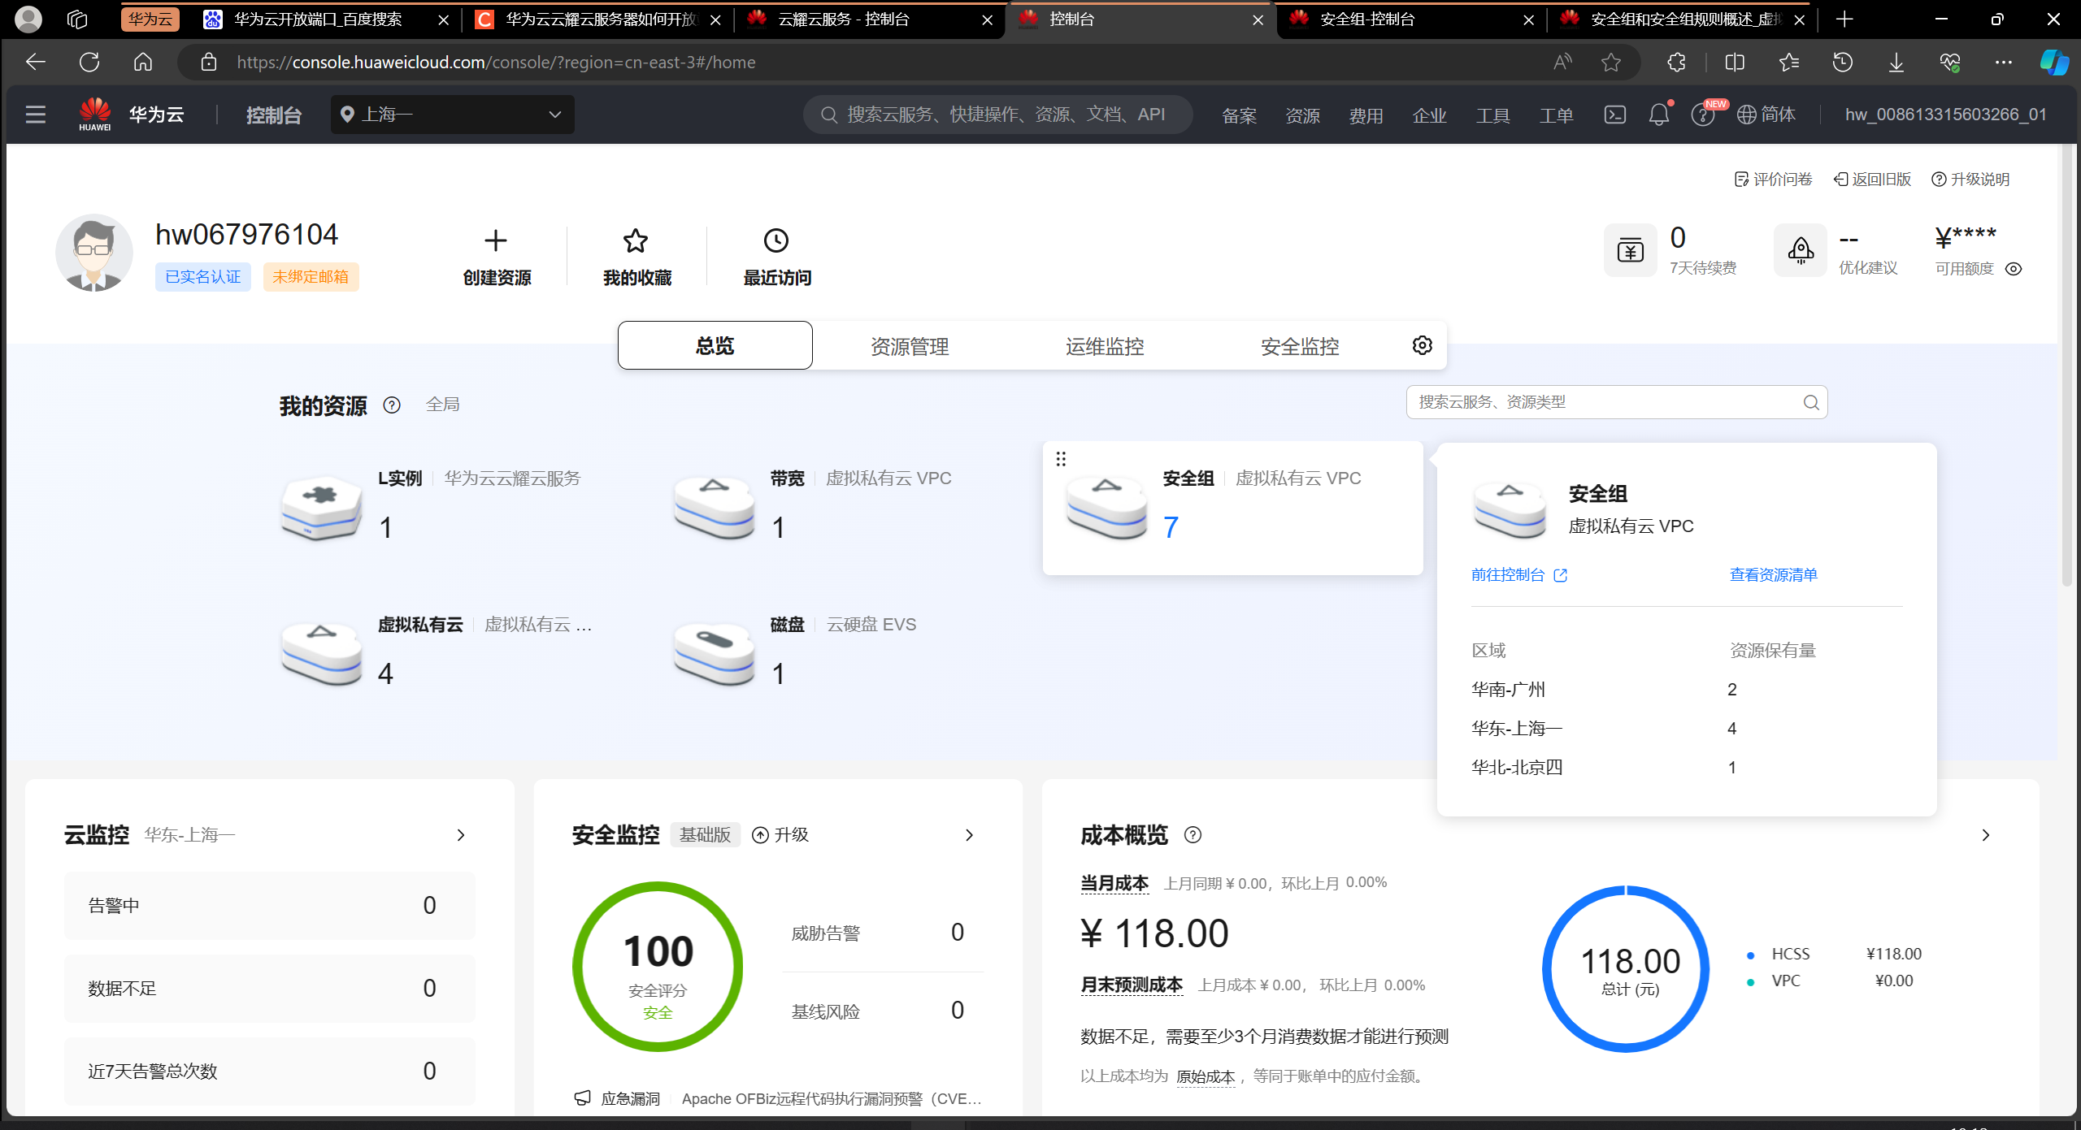2081x1130 pixels.
Task: Open 我的收藏 star favorites
Action: tap(636, 240)
